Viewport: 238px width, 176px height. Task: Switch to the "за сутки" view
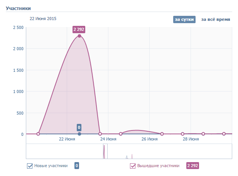(184, 19)
